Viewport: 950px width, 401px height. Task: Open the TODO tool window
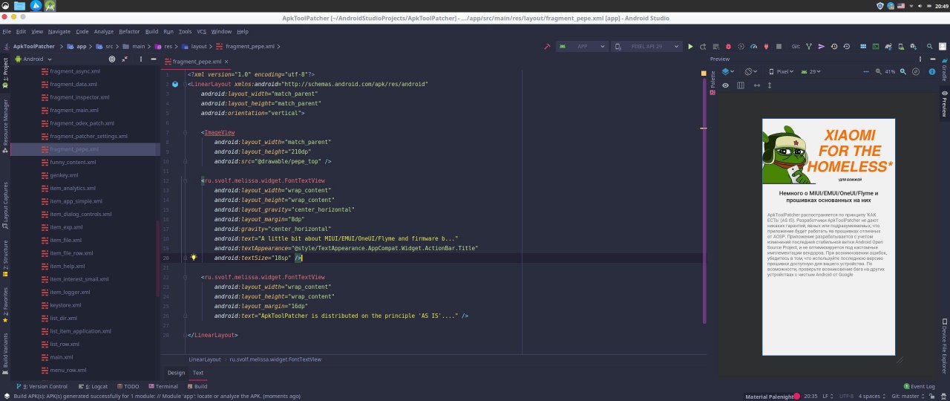(x=128, y=387)
